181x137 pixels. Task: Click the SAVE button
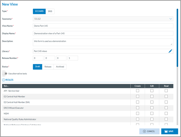pos(170,131)
